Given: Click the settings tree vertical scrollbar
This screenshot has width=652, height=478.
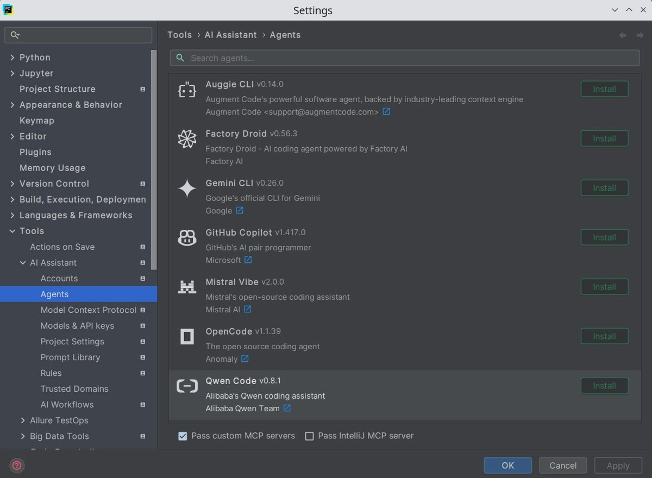Looking at the screenshot, I should point(154,160).
